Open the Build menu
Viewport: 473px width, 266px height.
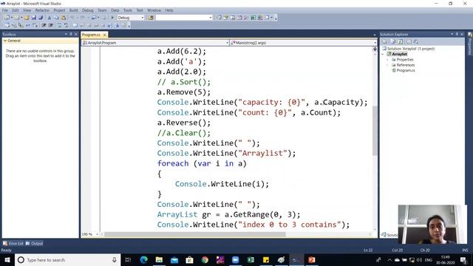coord(74,10)
